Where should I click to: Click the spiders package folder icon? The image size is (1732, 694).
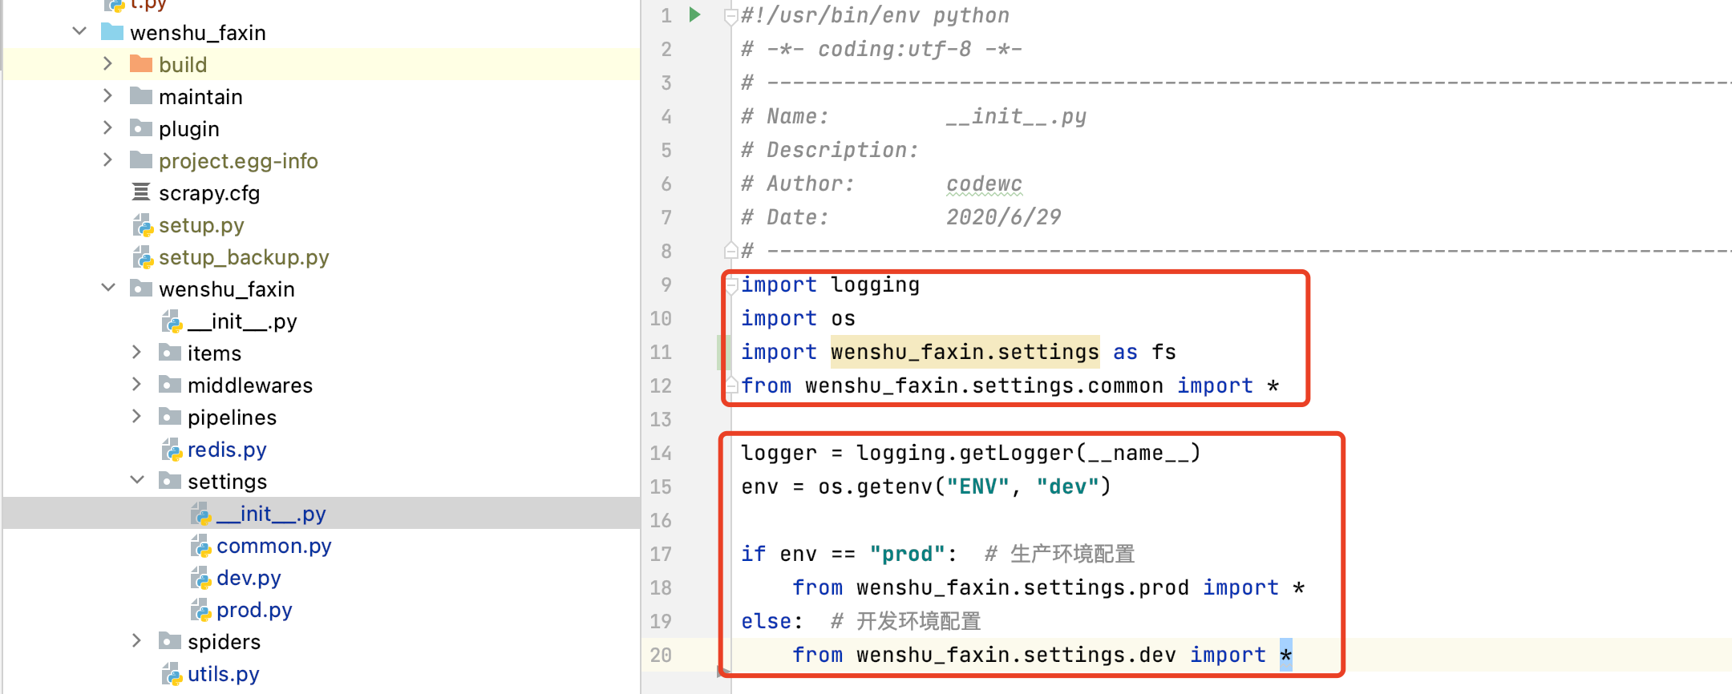[x=170, y=640]
